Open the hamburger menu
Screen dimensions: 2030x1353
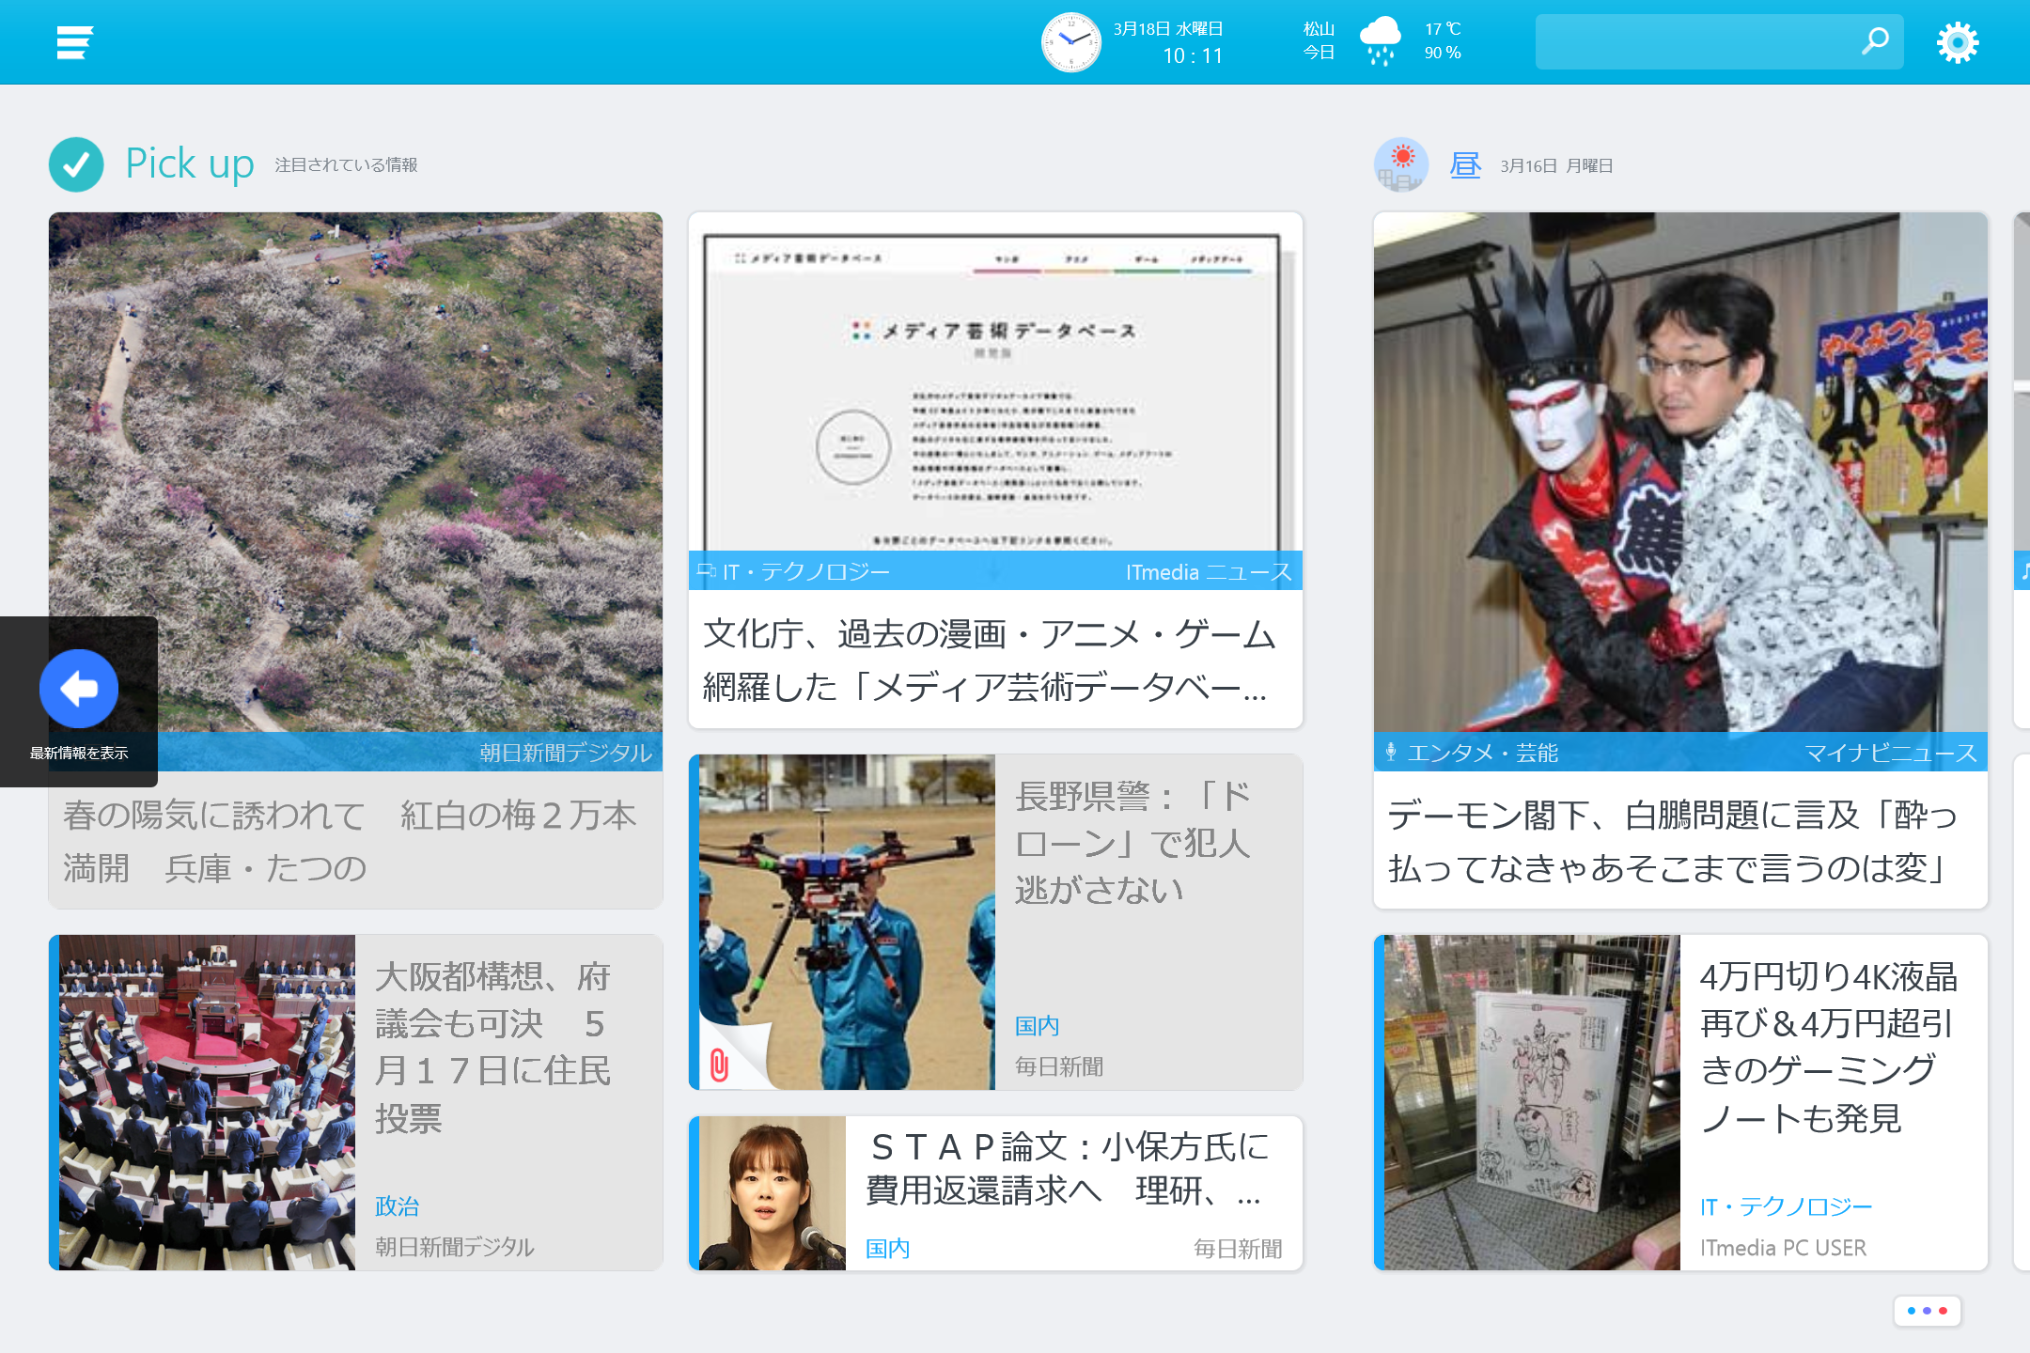coord(73,41)
